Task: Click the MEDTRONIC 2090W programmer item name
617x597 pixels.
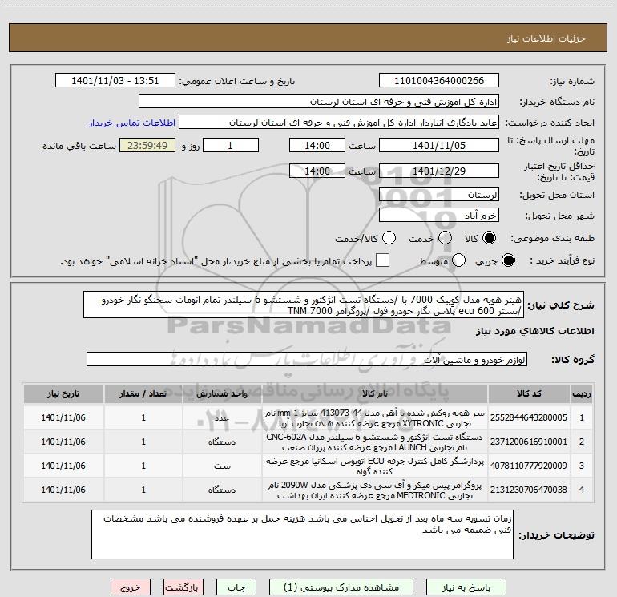Action: pyautogui.click(x=375, y=490)
